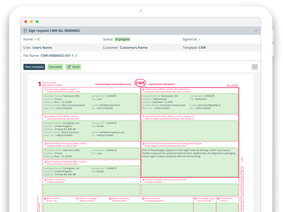Collapse the Sign request CMR panel
This screenshot has height=212, width=283.
(x=256, y=31)
